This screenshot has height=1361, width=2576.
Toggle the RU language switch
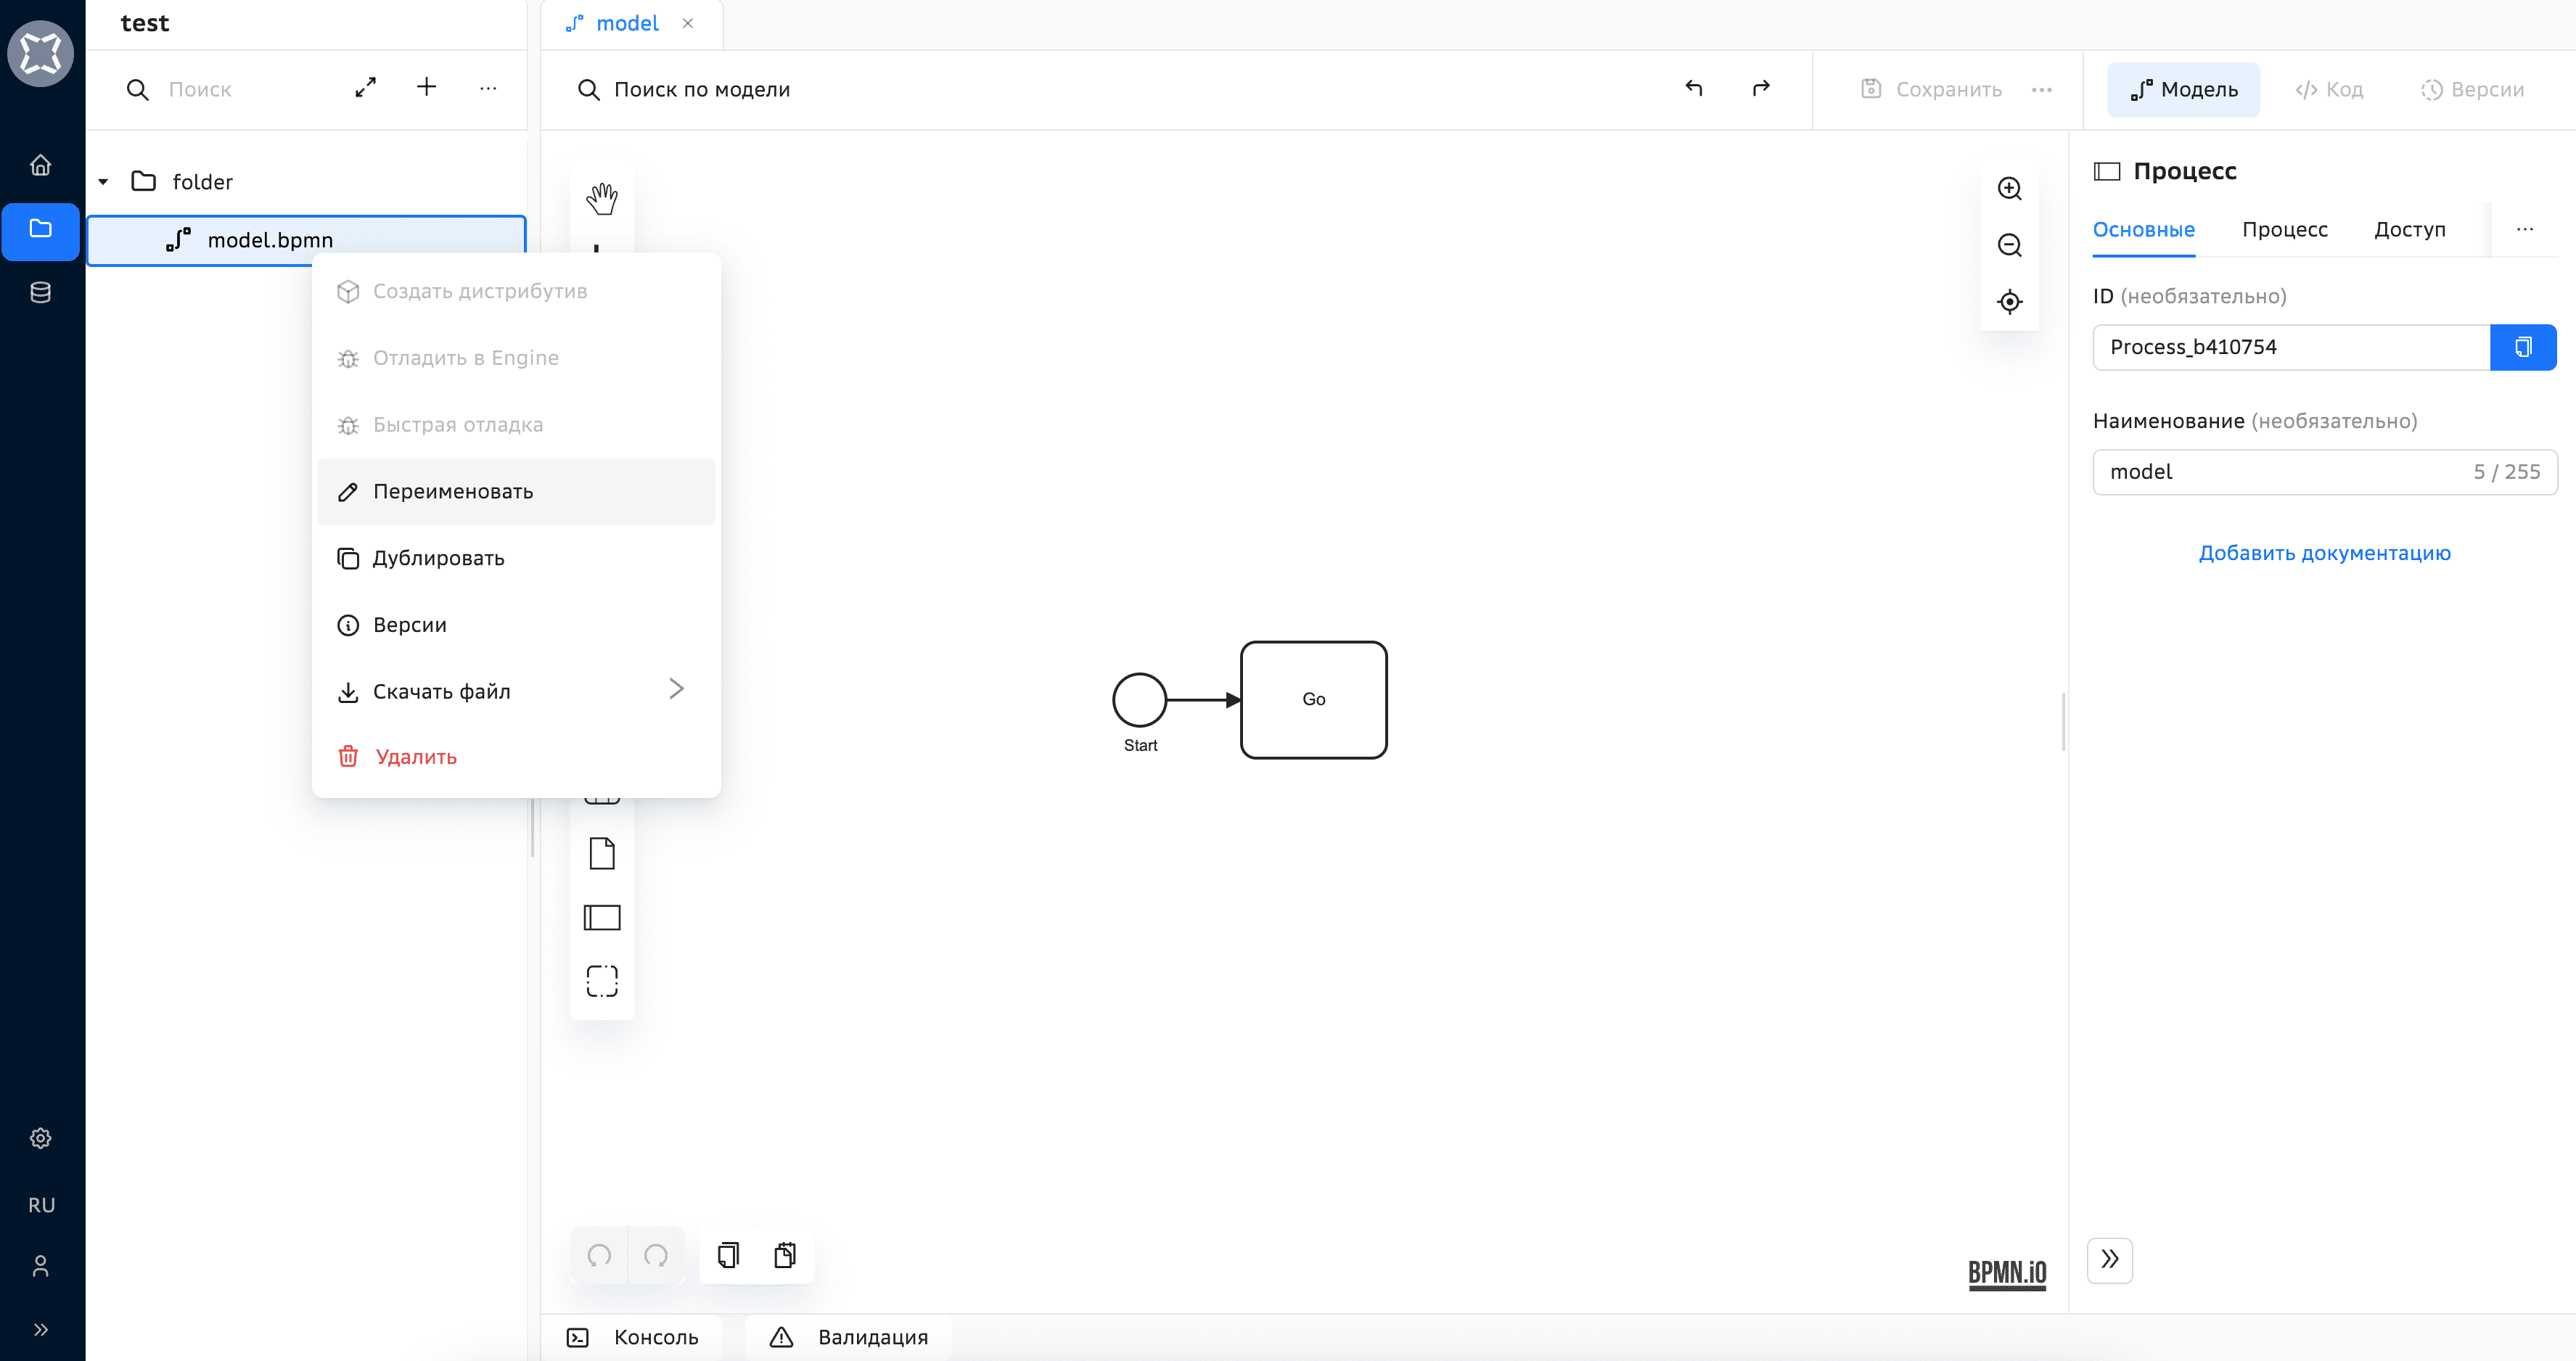point(41,1205)
